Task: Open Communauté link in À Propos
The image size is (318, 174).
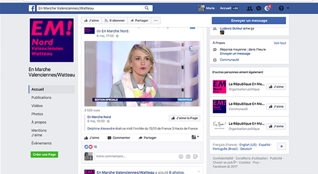Action: 229,60
